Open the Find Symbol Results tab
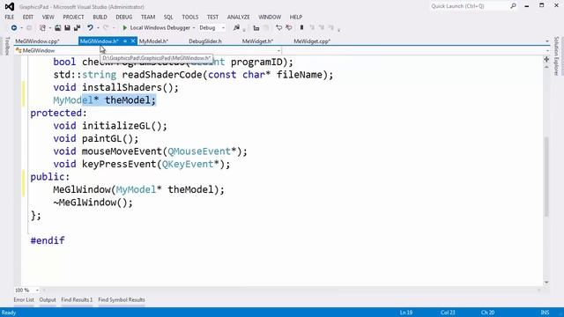 (122, 299)
